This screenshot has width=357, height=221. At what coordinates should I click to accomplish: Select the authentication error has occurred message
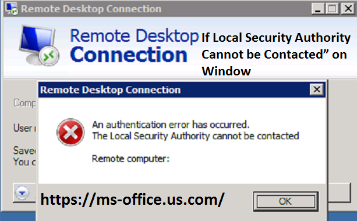(x=171, y=125)
